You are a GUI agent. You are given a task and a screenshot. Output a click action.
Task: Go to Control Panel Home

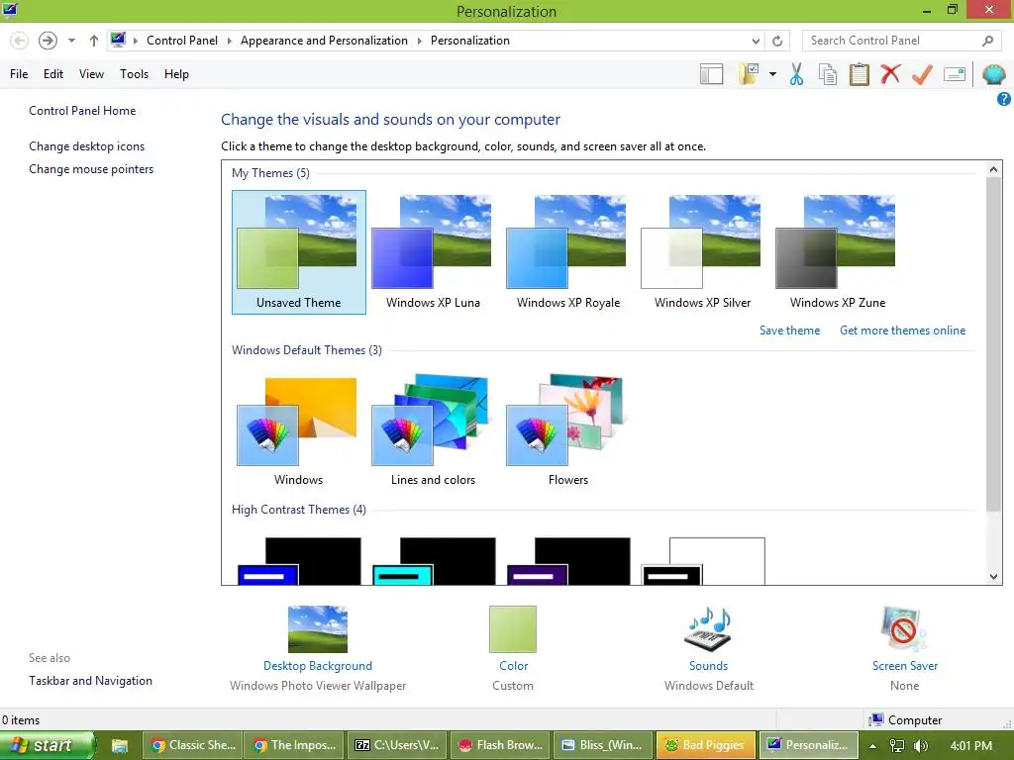click(82, 111)
